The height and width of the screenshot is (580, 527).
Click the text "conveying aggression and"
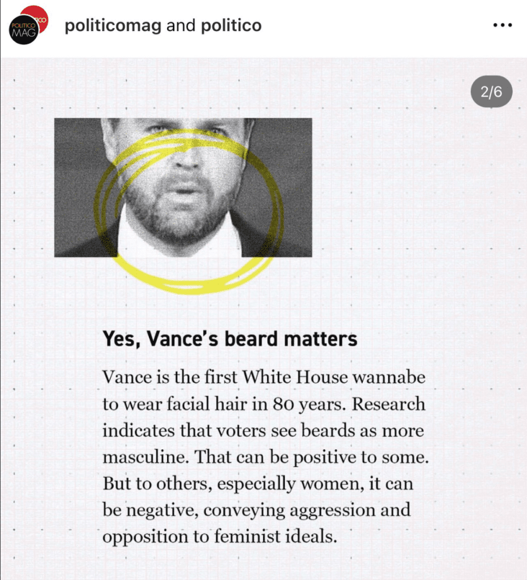pyautogui.click(x=308, y=510)
